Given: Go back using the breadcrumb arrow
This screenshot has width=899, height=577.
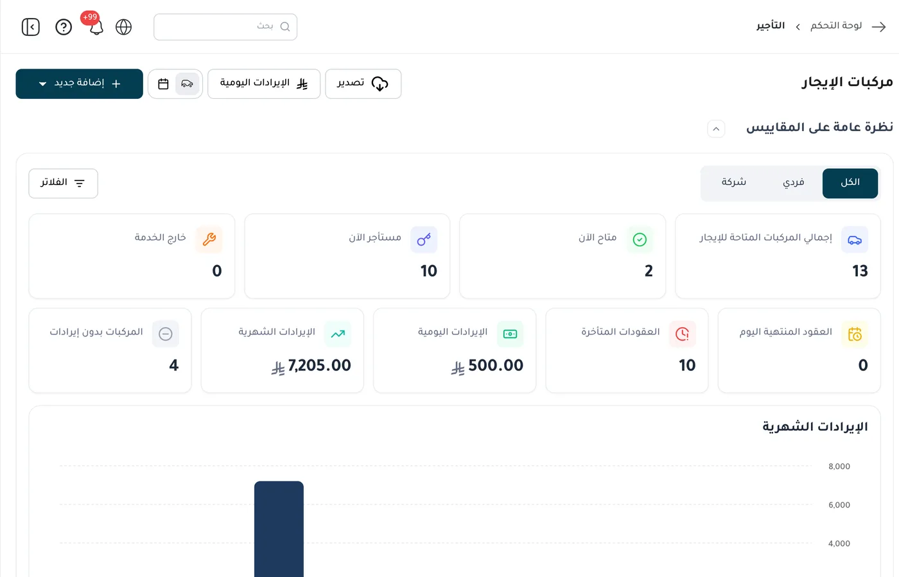Looking at the screenshot, I should click(879, 26).
